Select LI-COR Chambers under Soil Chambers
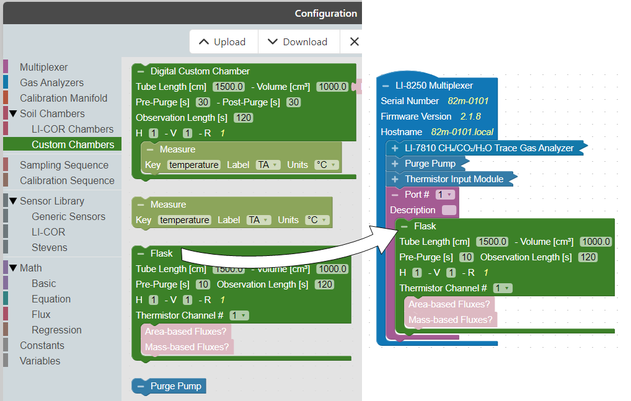Screen dimensions: 631x401 tap(73, 129)
